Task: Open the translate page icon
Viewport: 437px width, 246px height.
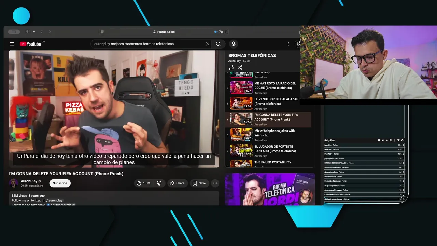Action: tap(221, 32)
